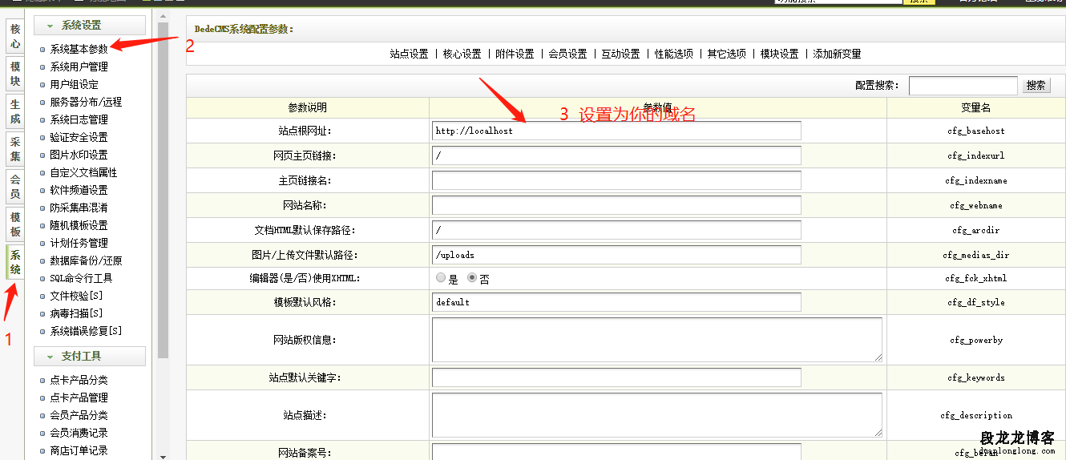Switch to the 会员 vertical tab
Viewport: 1066px width, 460px height.
tap(15, 187)
